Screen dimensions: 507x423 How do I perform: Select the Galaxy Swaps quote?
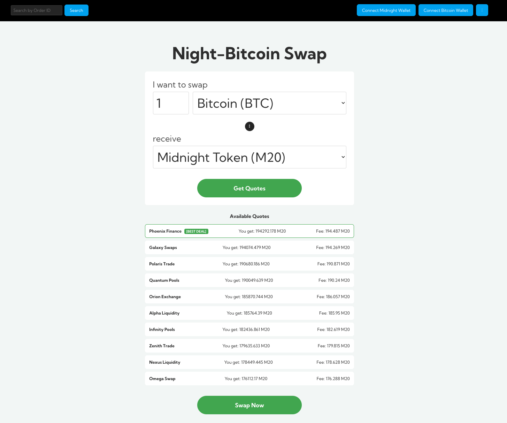tap(249, 247)
